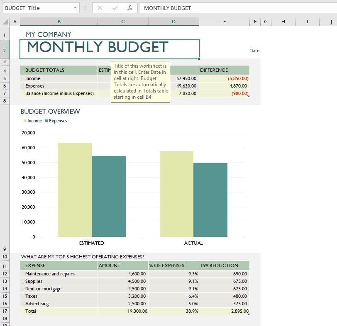The height and width of the screenshot is (326, 337).
Task: Click the Income legend swatch
Action: (x=25, y=121)
